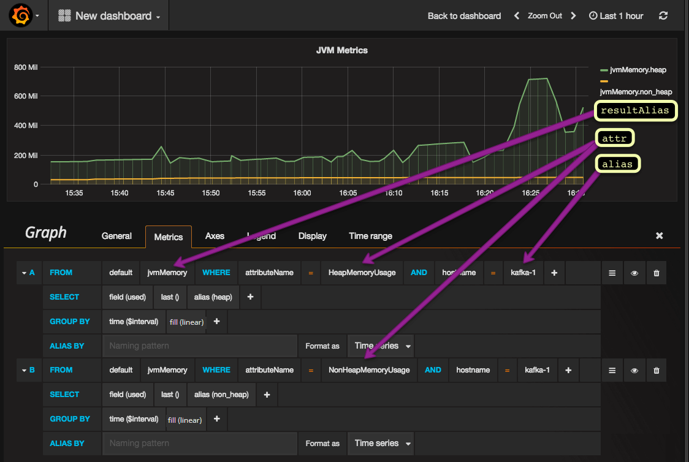Viewport: 689px width, 462px height.
Task: Click fill (linear) in query A
Action: [x=187, y=322]
